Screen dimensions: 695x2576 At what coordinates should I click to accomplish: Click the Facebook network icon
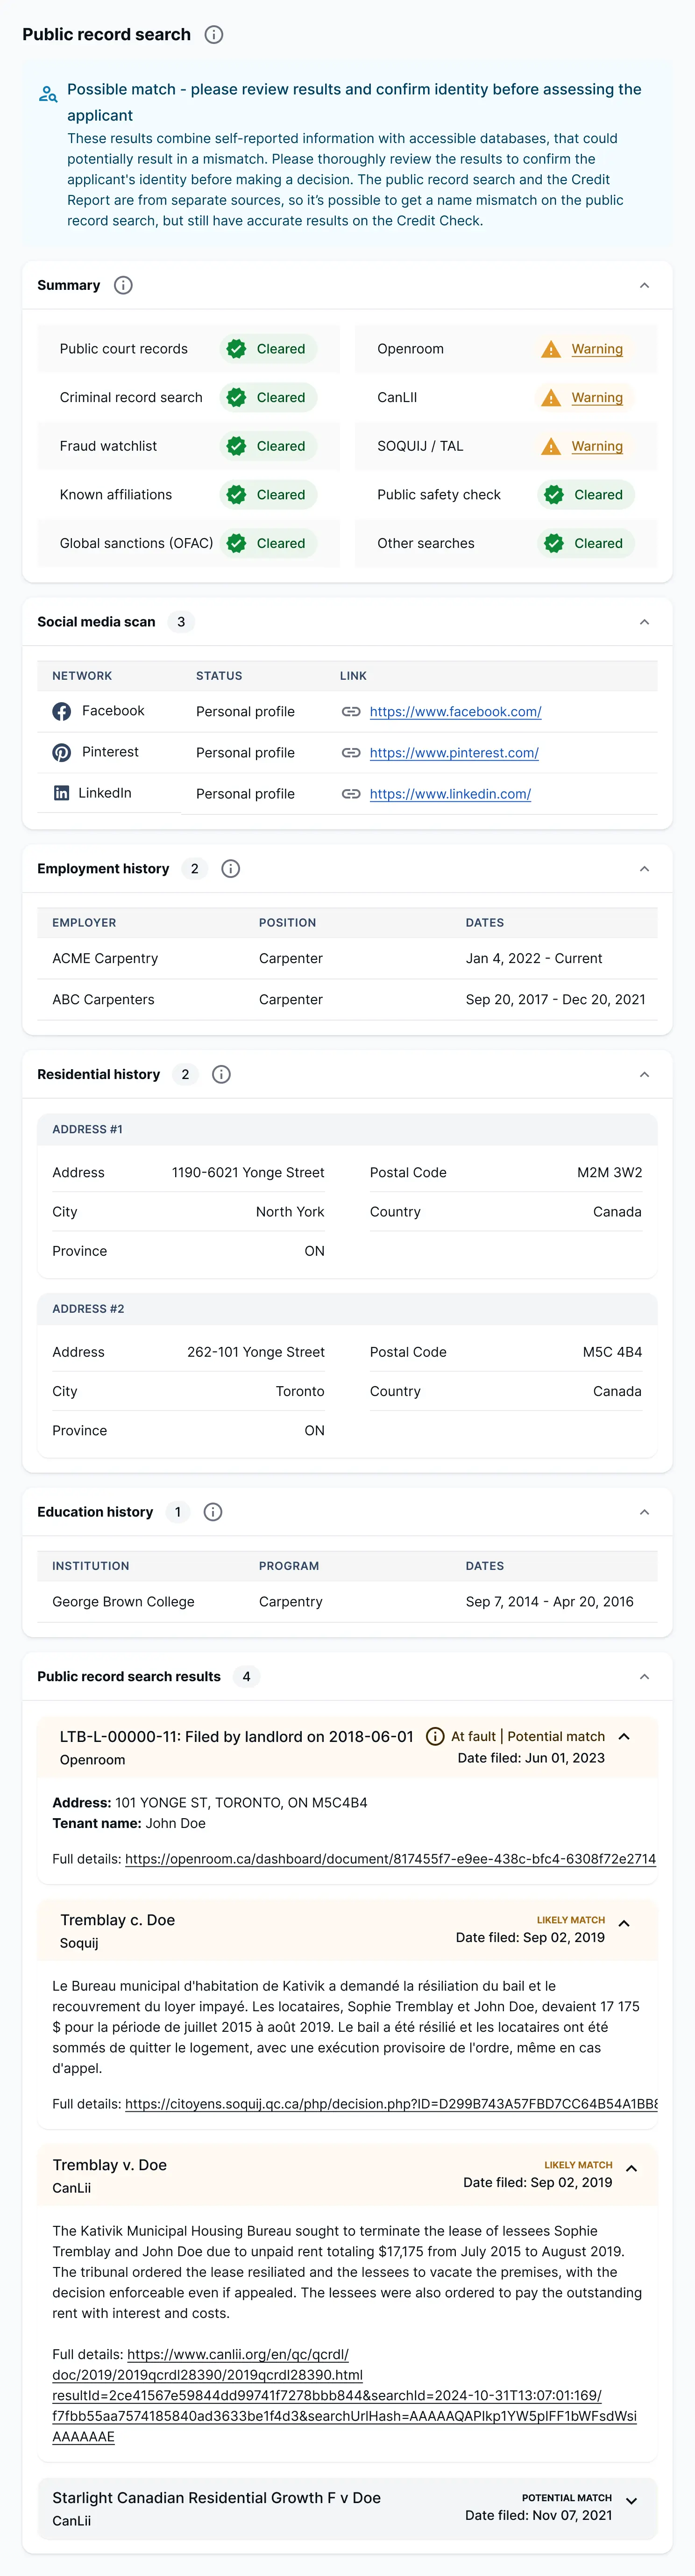coord(62,712)
